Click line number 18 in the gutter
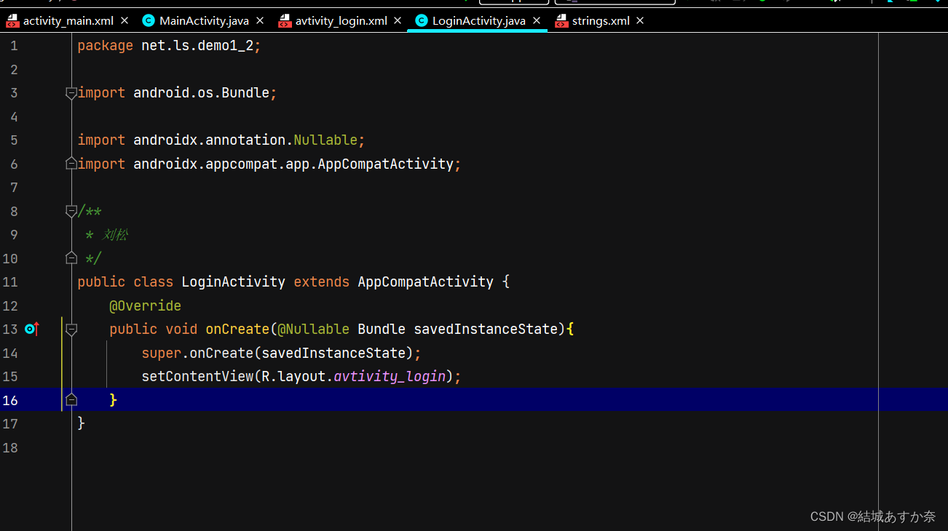Screen dimensions: 948x531 10,447
